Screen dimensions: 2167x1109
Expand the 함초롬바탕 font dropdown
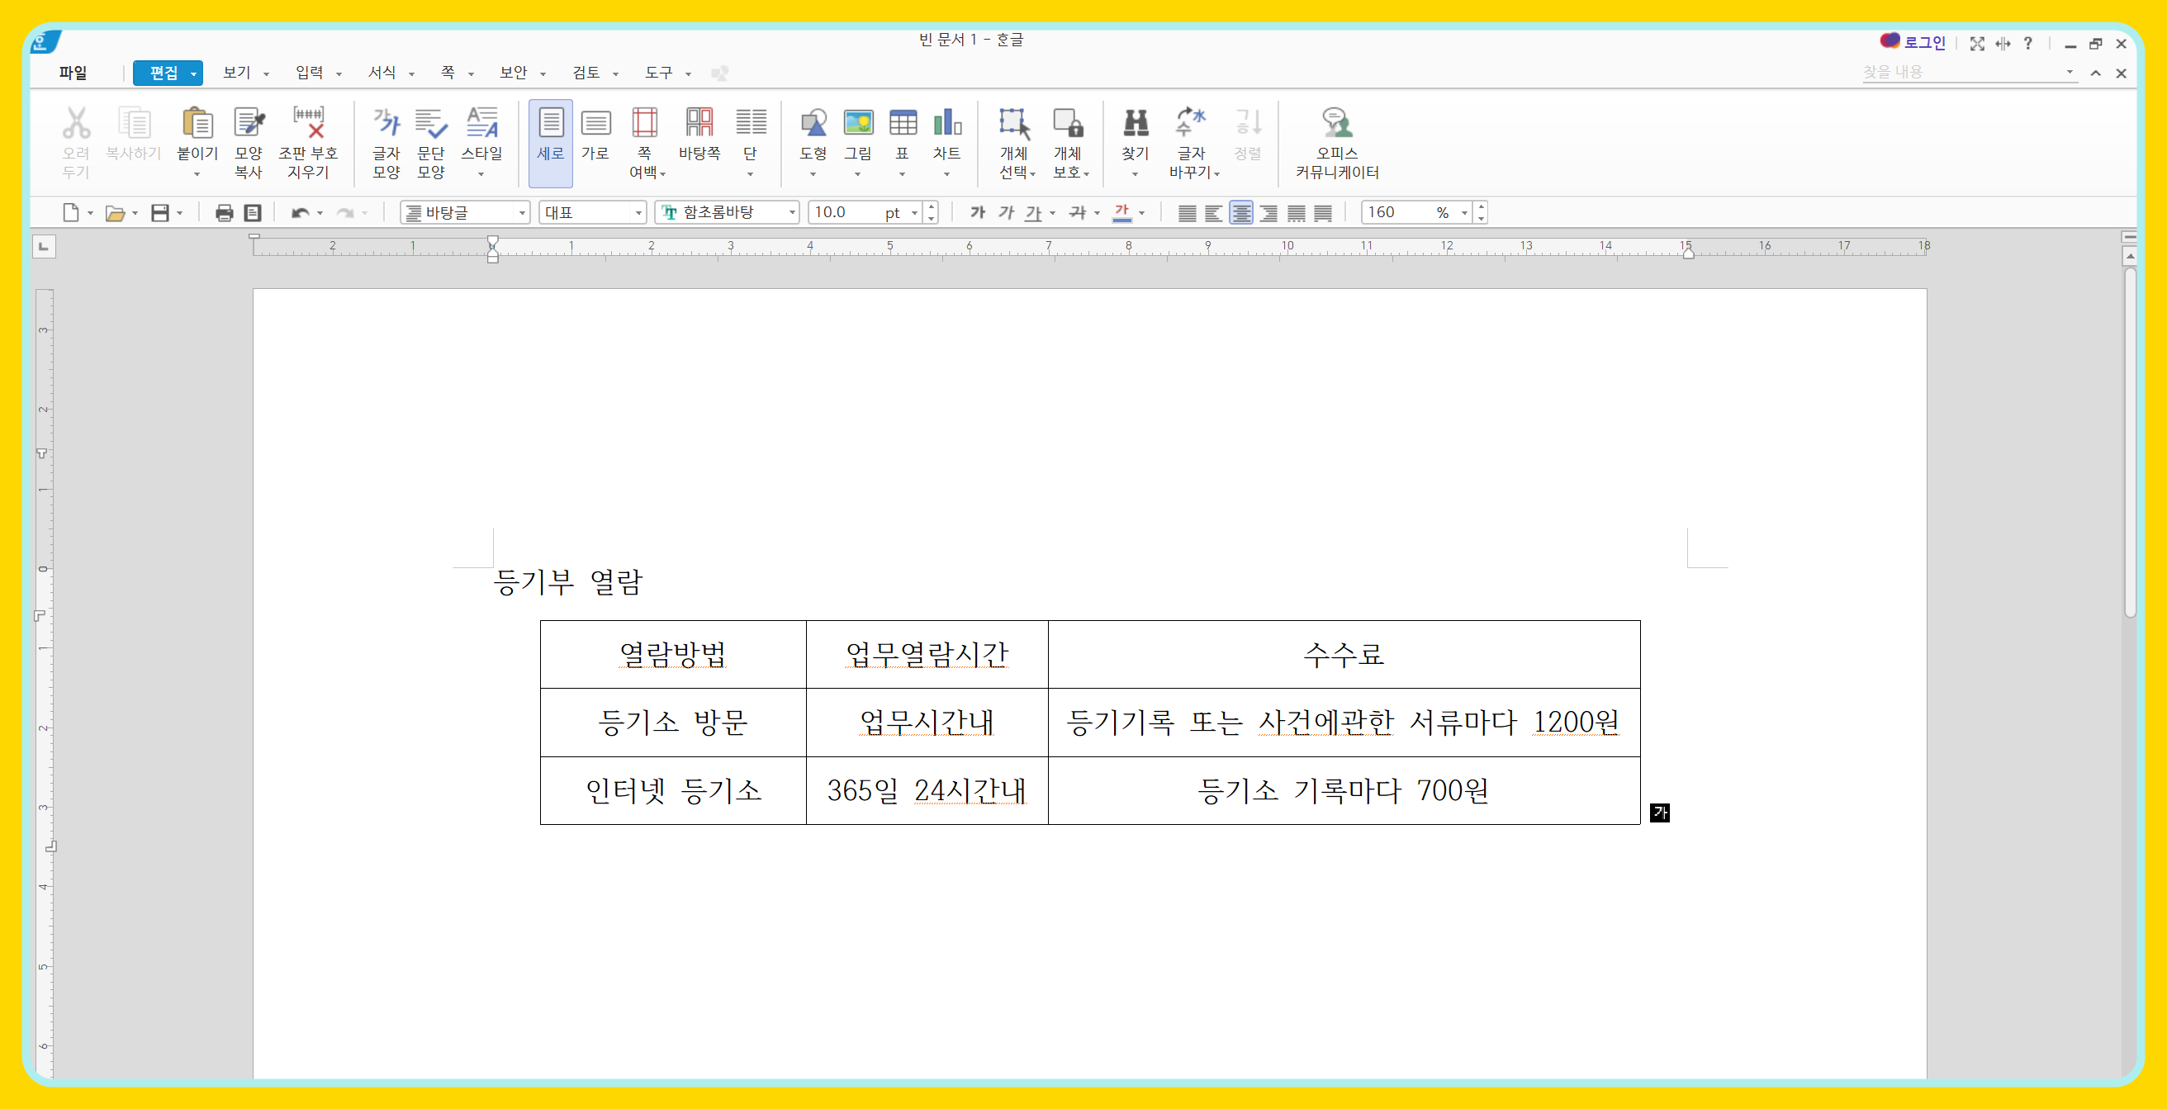tap(792, 213)
